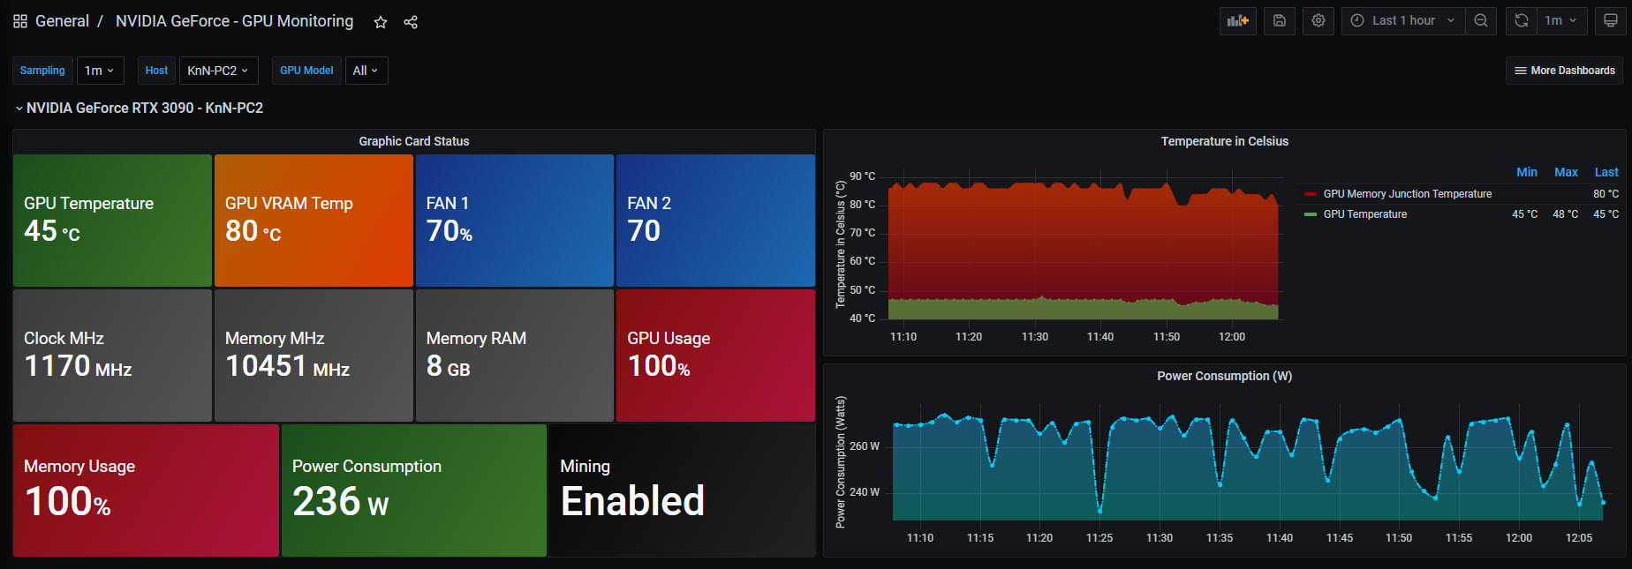Image resolution: width=1632 pixels, height=569 pixels.
Task: Click the 260 W axis label
Action: [x=865, y=446]
